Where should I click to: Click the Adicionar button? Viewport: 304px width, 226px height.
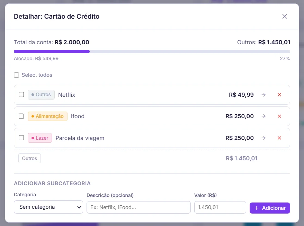pyautogui.click(x=270, y=208)
